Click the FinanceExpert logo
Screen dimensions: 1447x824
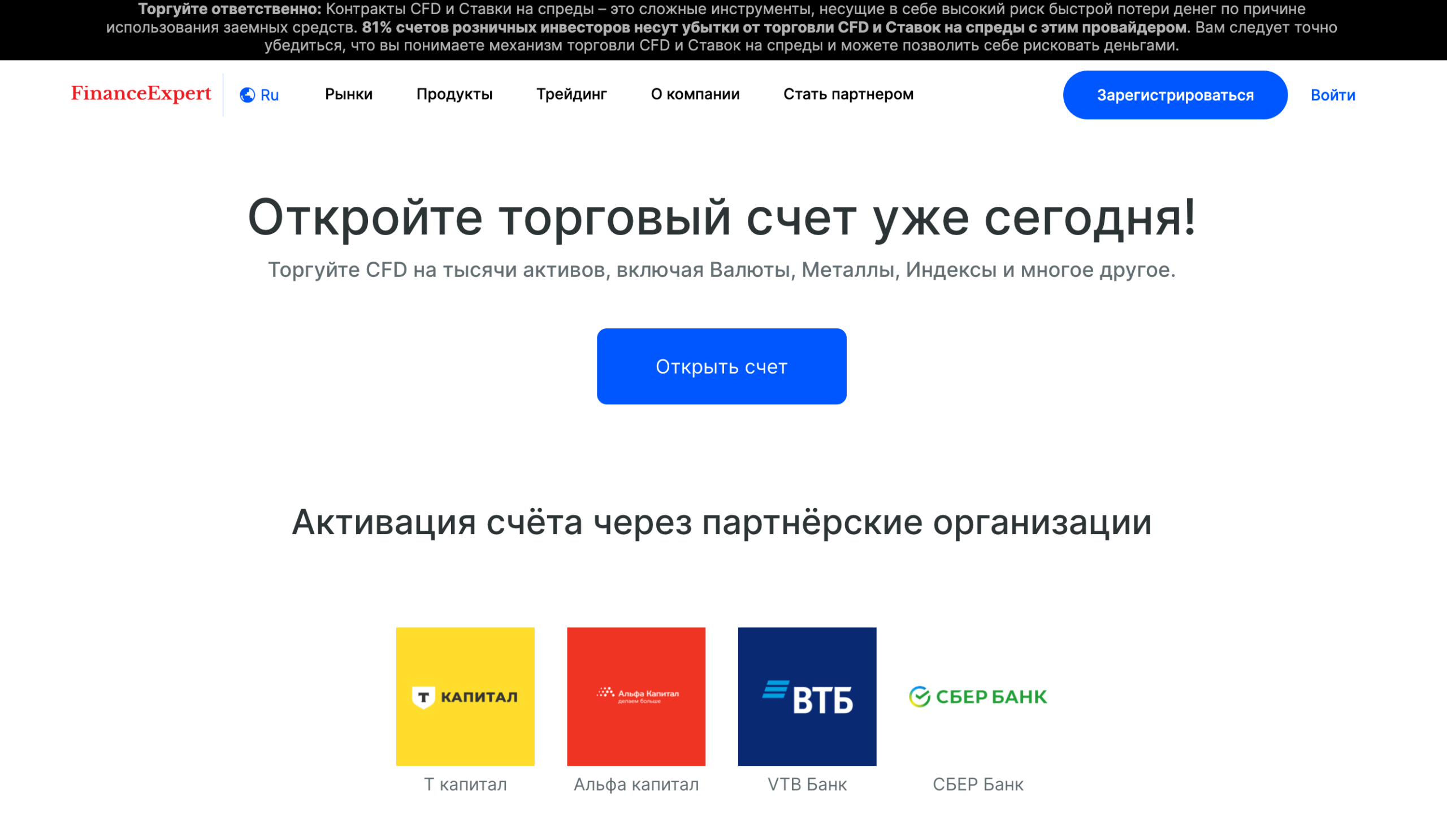pos(141,94)
